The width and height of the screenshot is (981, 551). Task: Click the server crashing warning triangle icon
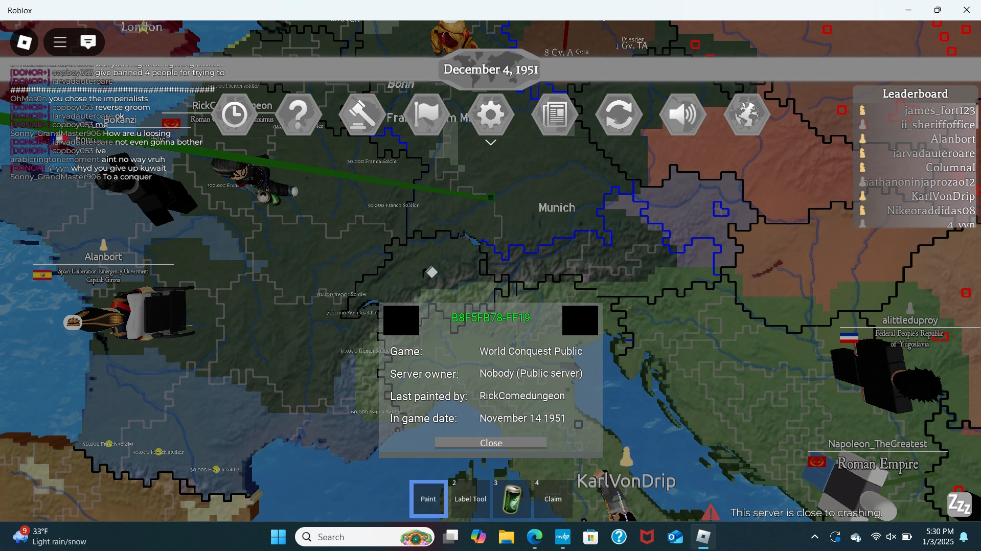tap(711, 512)
